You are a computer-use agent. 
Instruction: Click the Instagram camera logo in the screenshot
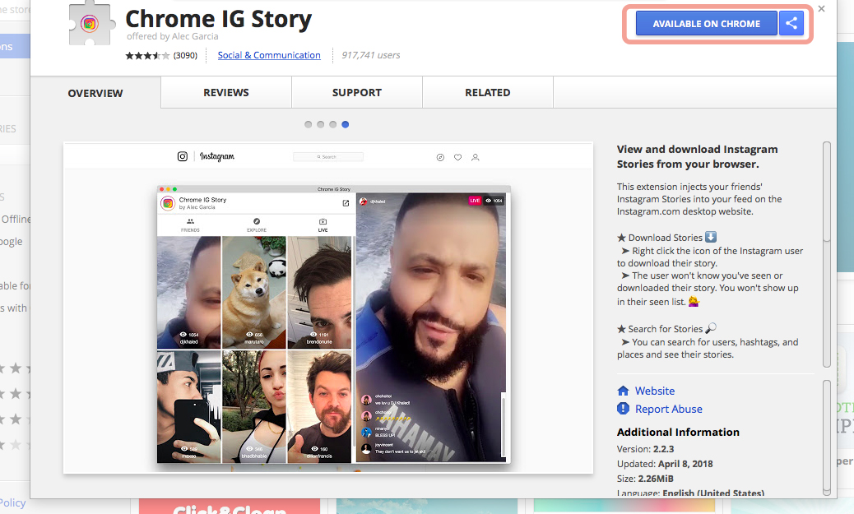(x=183, y=156)
